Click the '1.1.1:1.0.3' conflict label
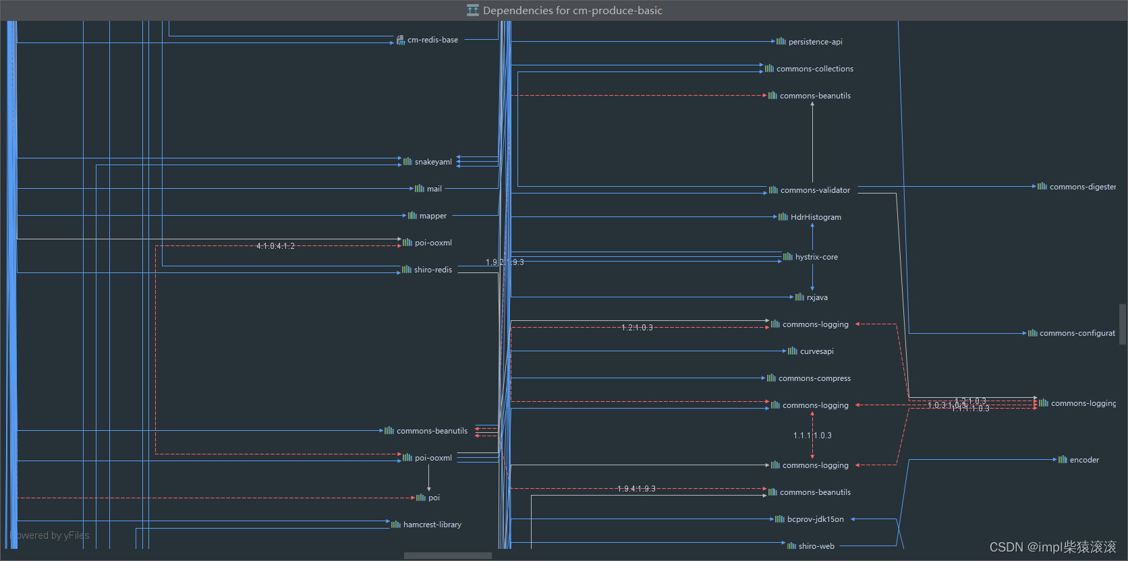This screenshot has width=1128, height=561. [x=812, y=436]
